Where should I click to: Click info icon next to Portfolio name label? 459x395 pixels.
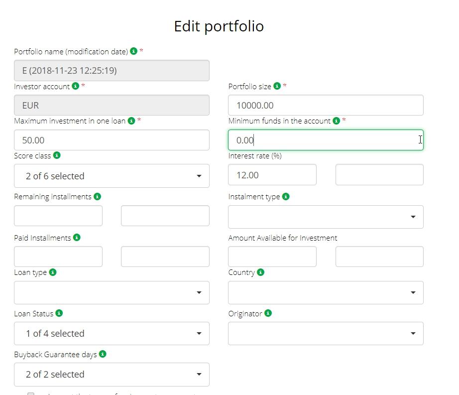133,51
